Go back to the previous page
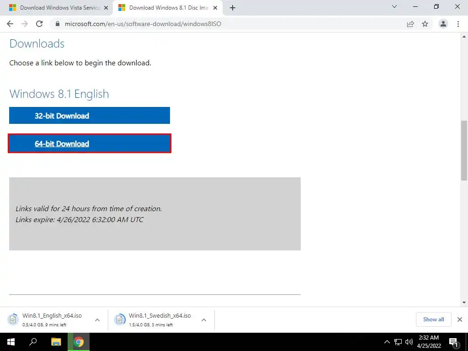Image resolution: width=468 pixels, height=351 pixels. click(x=10, y=24)
